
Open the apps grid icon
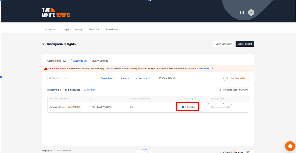pos(242,12)
